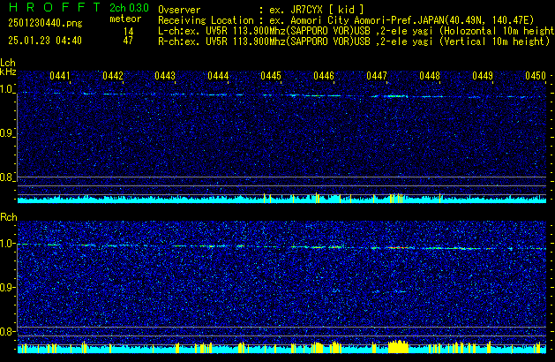The height and width of the screenshot is (362, 555).
Task: Select the 1.0 label on Rch axis
Action: point(7,244)
